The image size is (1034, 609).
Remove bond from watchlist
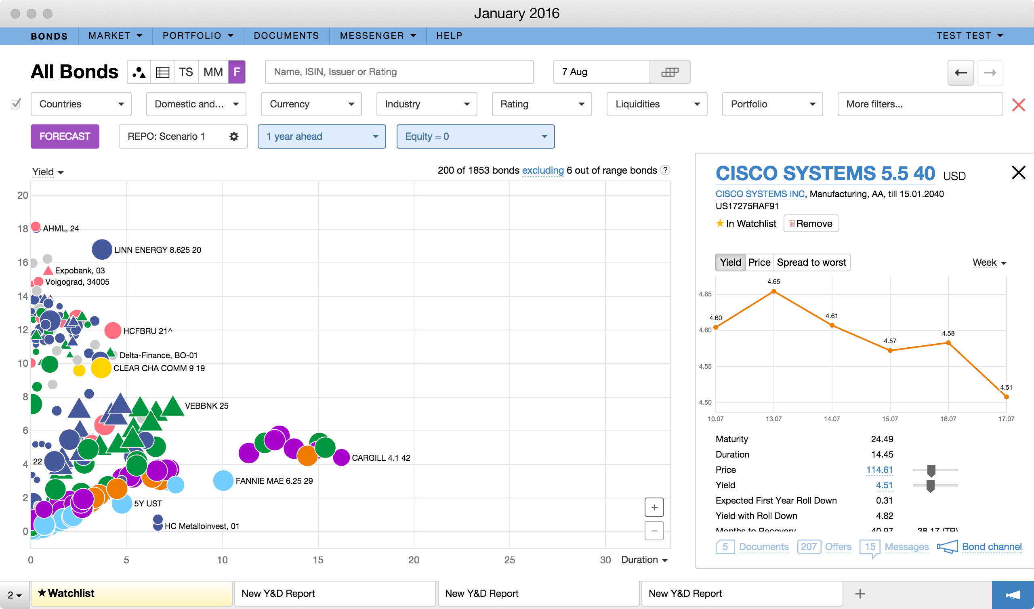810,223
